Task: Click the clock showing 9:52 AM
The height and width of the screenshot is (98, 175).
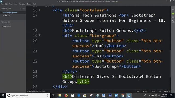Action: point(164,94)
